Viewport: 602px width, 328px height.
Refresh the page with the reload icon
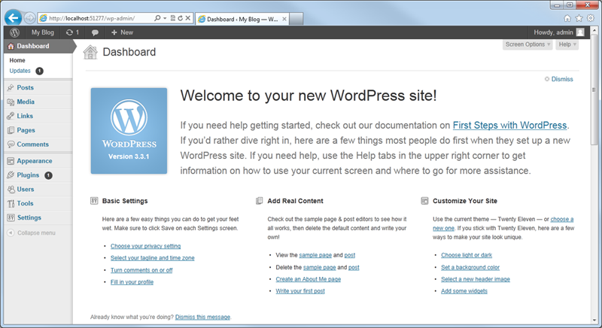pyautogui.click(x=180, y=18)
